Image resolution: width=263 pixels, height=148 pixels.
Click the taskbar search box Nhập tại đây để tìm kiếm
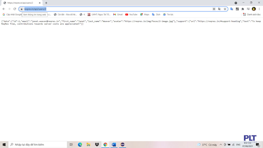point(37,144)
